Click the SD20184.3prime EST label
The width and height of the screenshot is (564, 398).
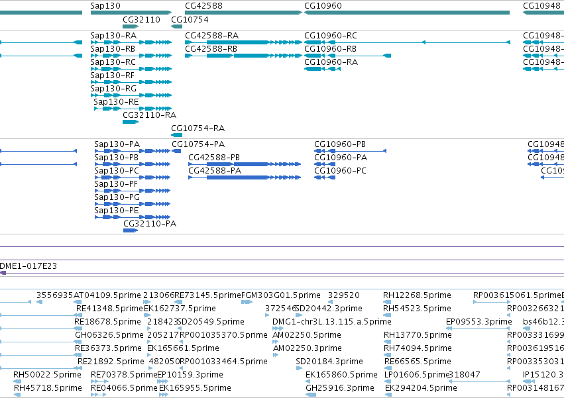(x=329, y=362)
